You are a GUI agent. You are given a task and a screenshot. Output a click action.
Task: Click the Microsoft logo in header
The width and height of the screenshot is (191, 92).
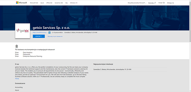[21, 3]
